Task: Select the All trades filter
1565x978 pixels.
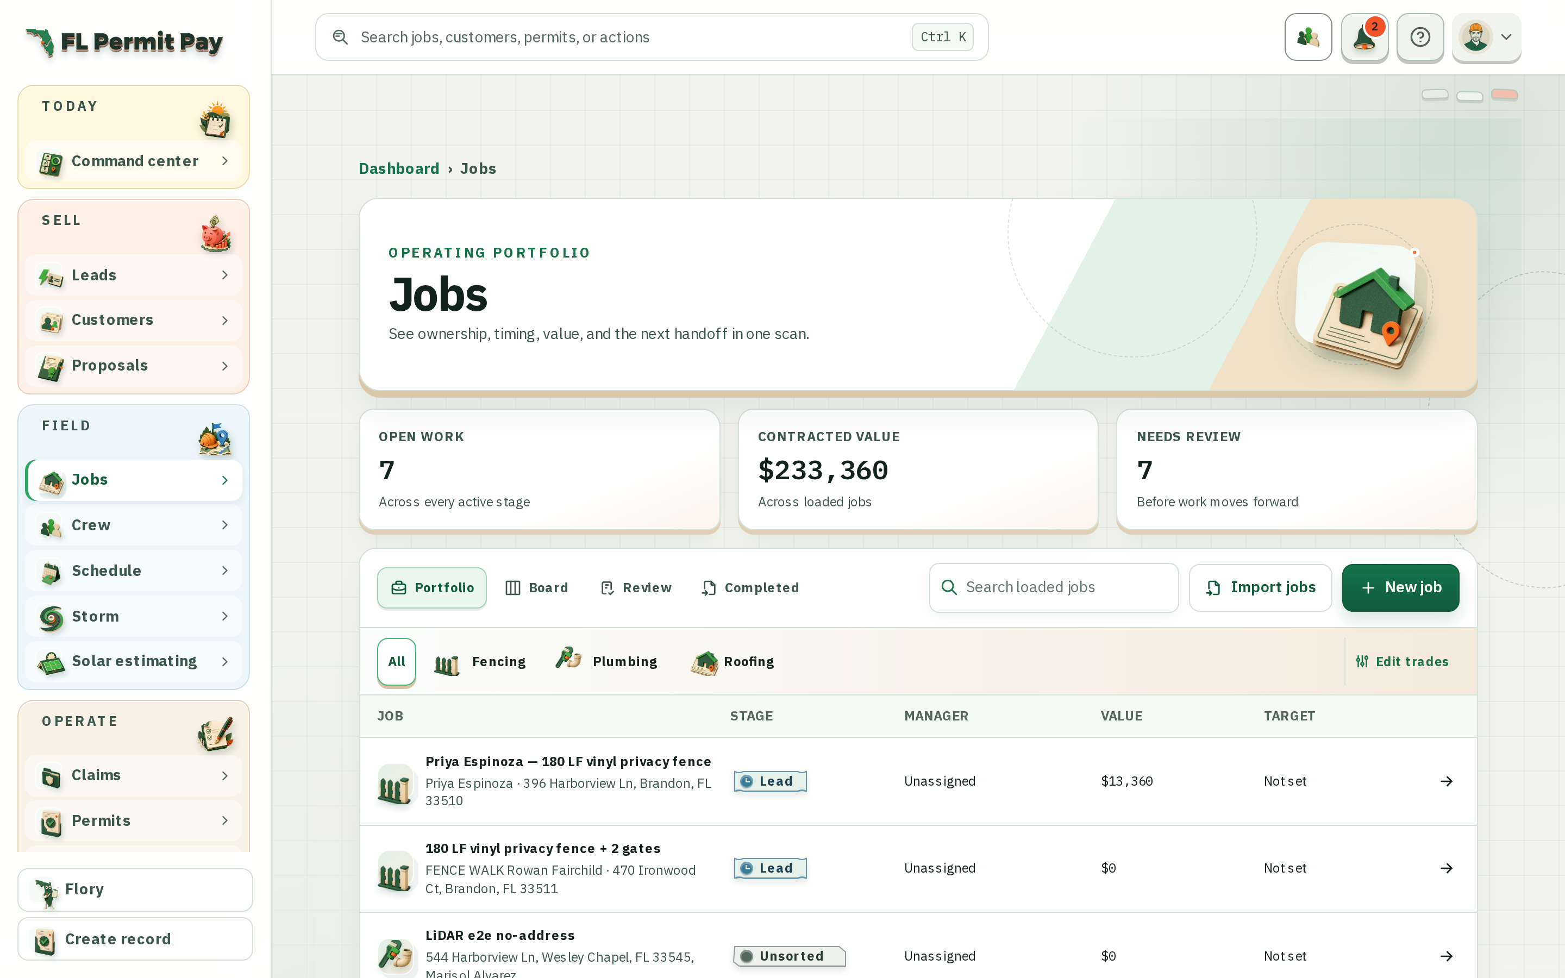Action: click(x=397, y=662)
